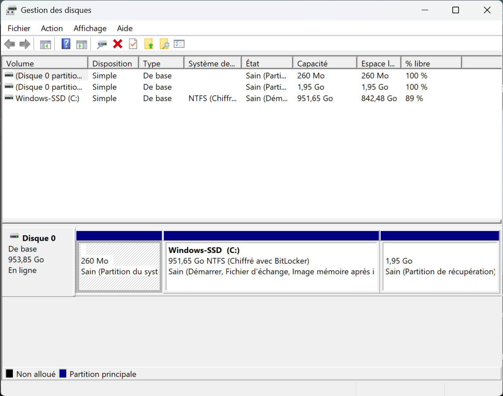Sort by the Système de... column header
Viewport: 503px width, 396px height.
213,63
